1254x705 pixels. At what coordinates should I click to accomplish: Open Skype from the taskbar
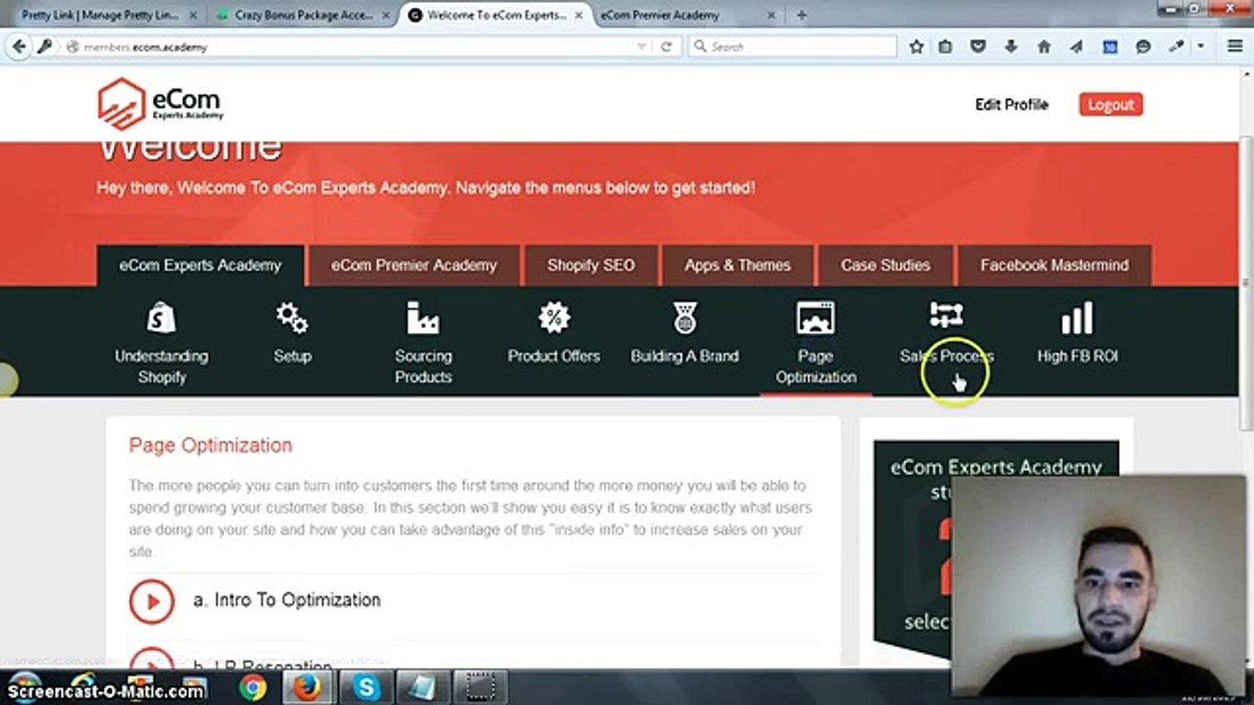tap(366, 688)
